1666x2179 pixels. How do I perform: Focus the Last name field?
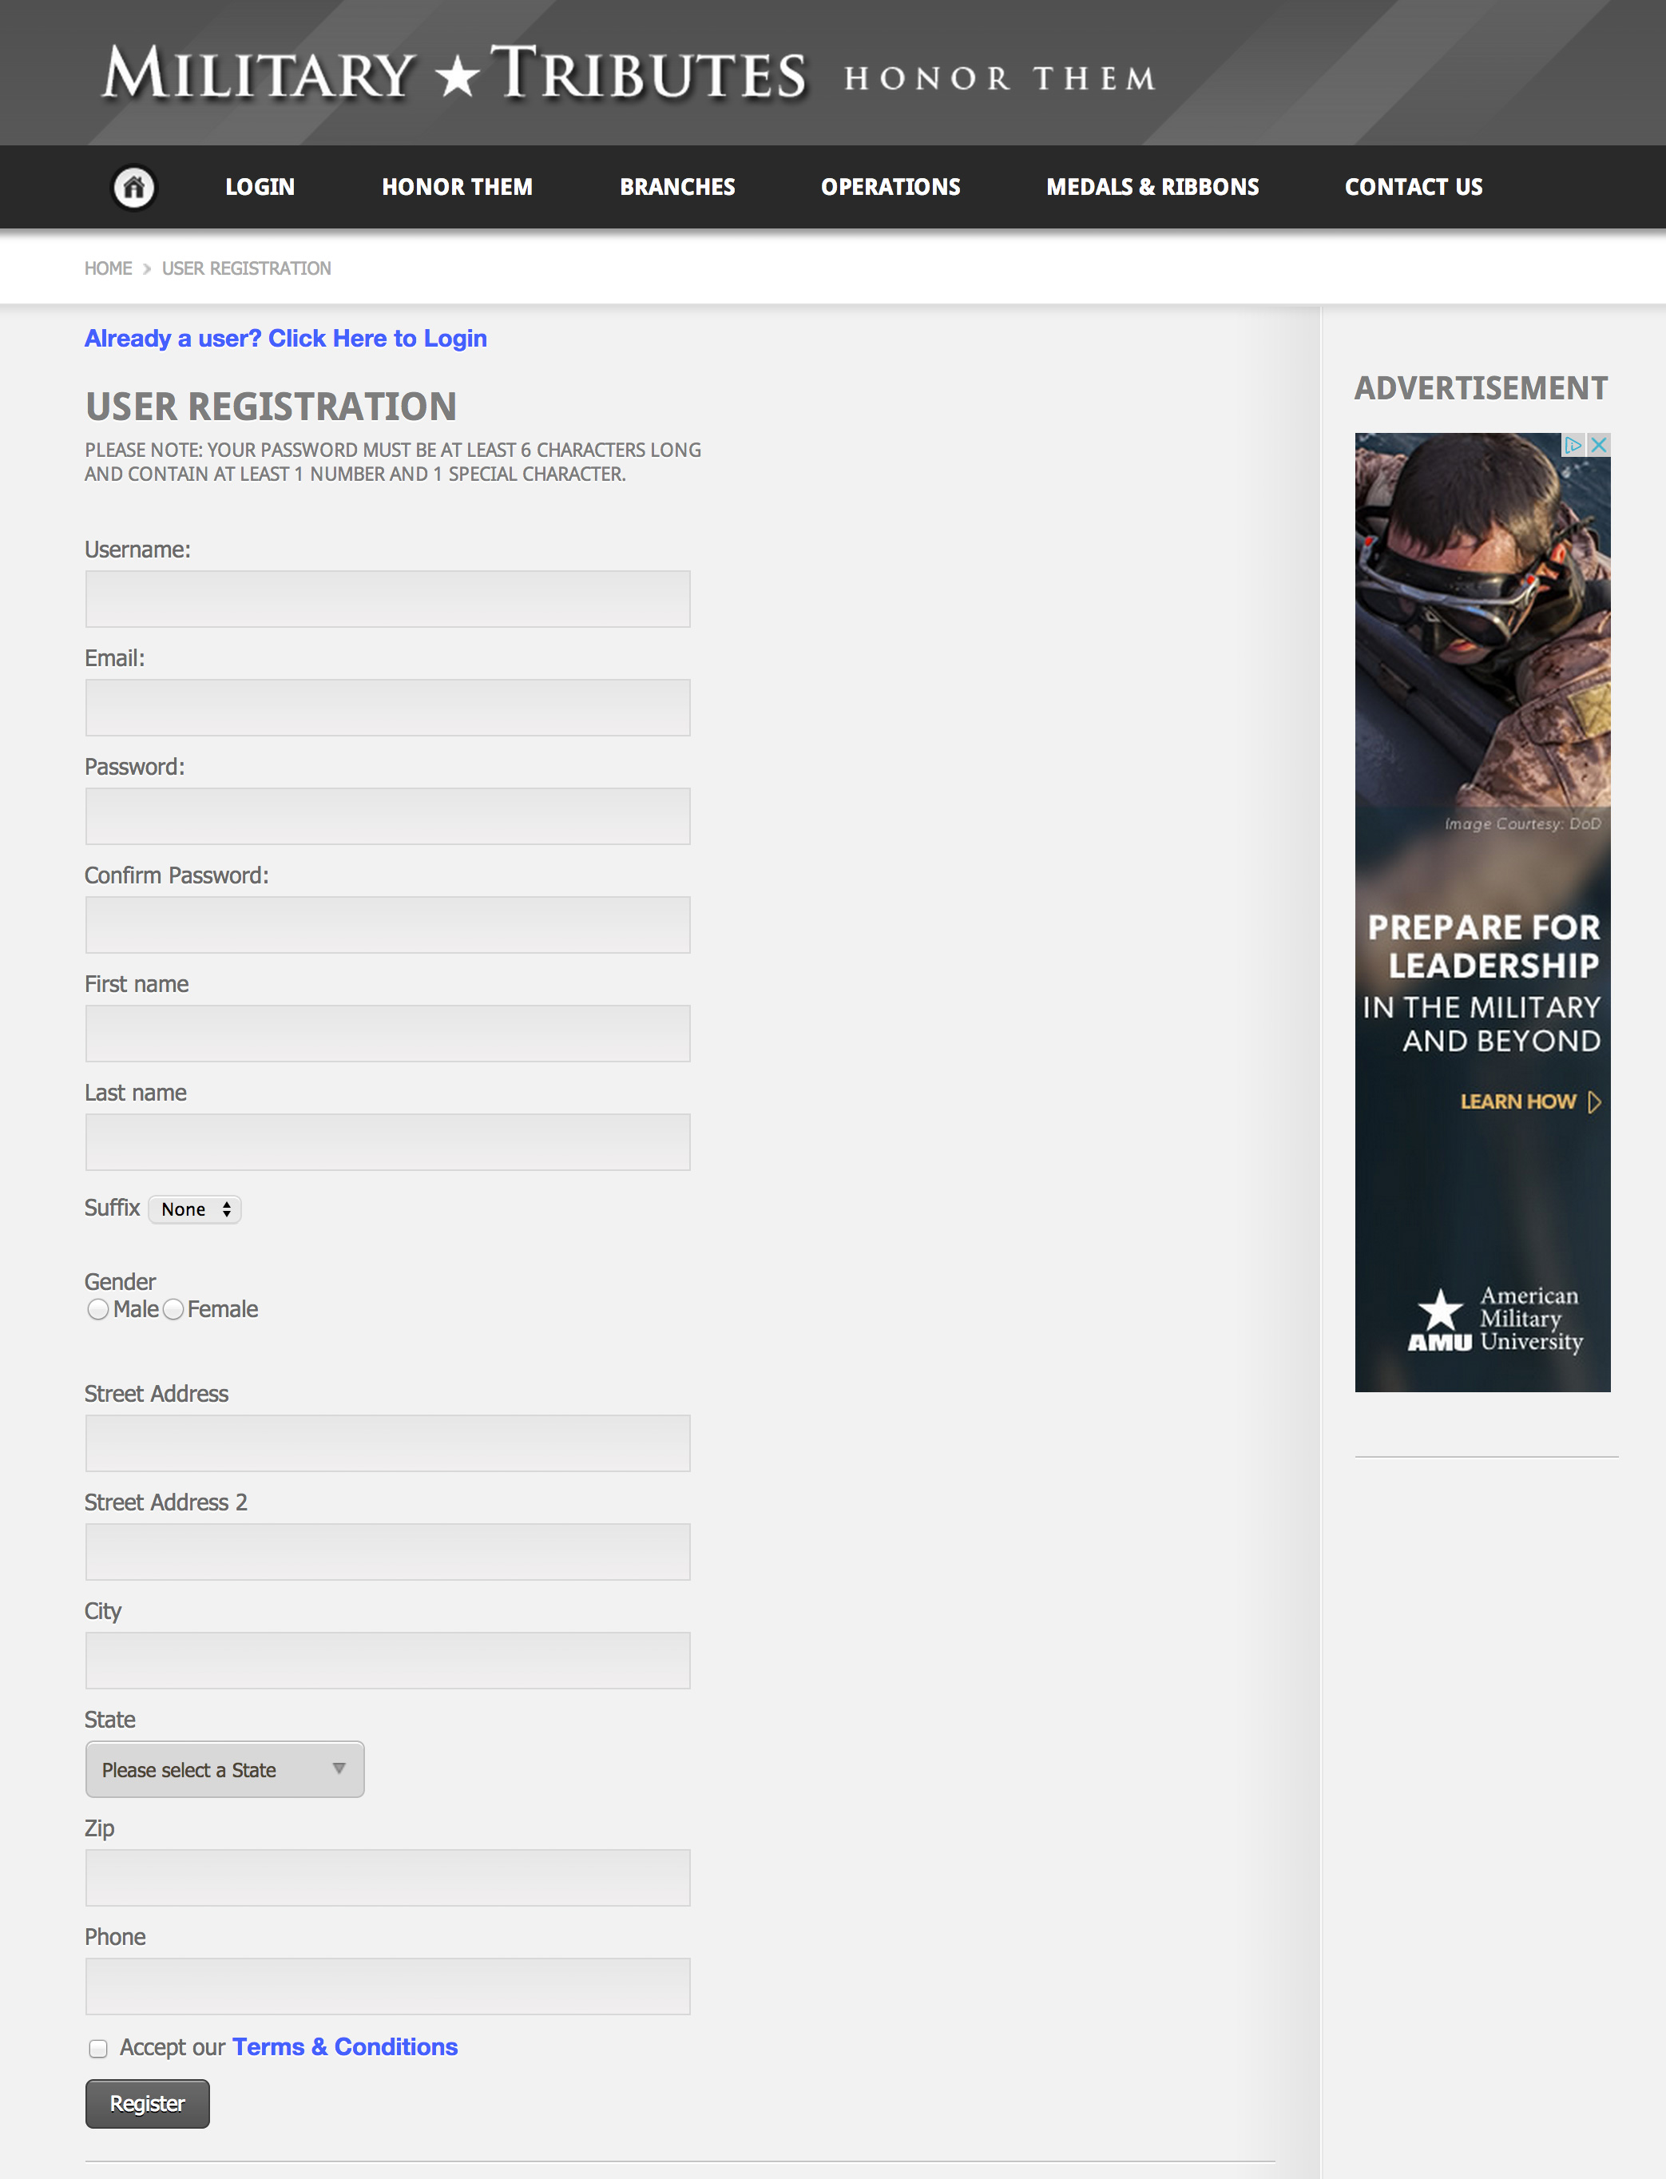pos(387,1142)
